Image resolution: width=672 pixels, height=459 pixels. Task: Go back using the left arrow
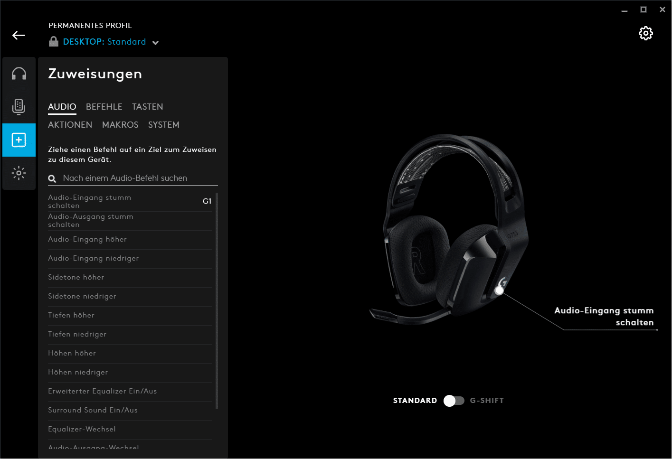[19, 35]
